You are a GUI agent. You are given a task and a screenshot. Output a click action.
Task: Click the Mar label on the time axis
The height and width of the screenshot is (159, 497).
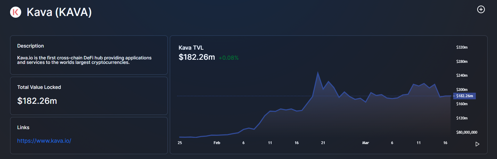tap(365, 143)
